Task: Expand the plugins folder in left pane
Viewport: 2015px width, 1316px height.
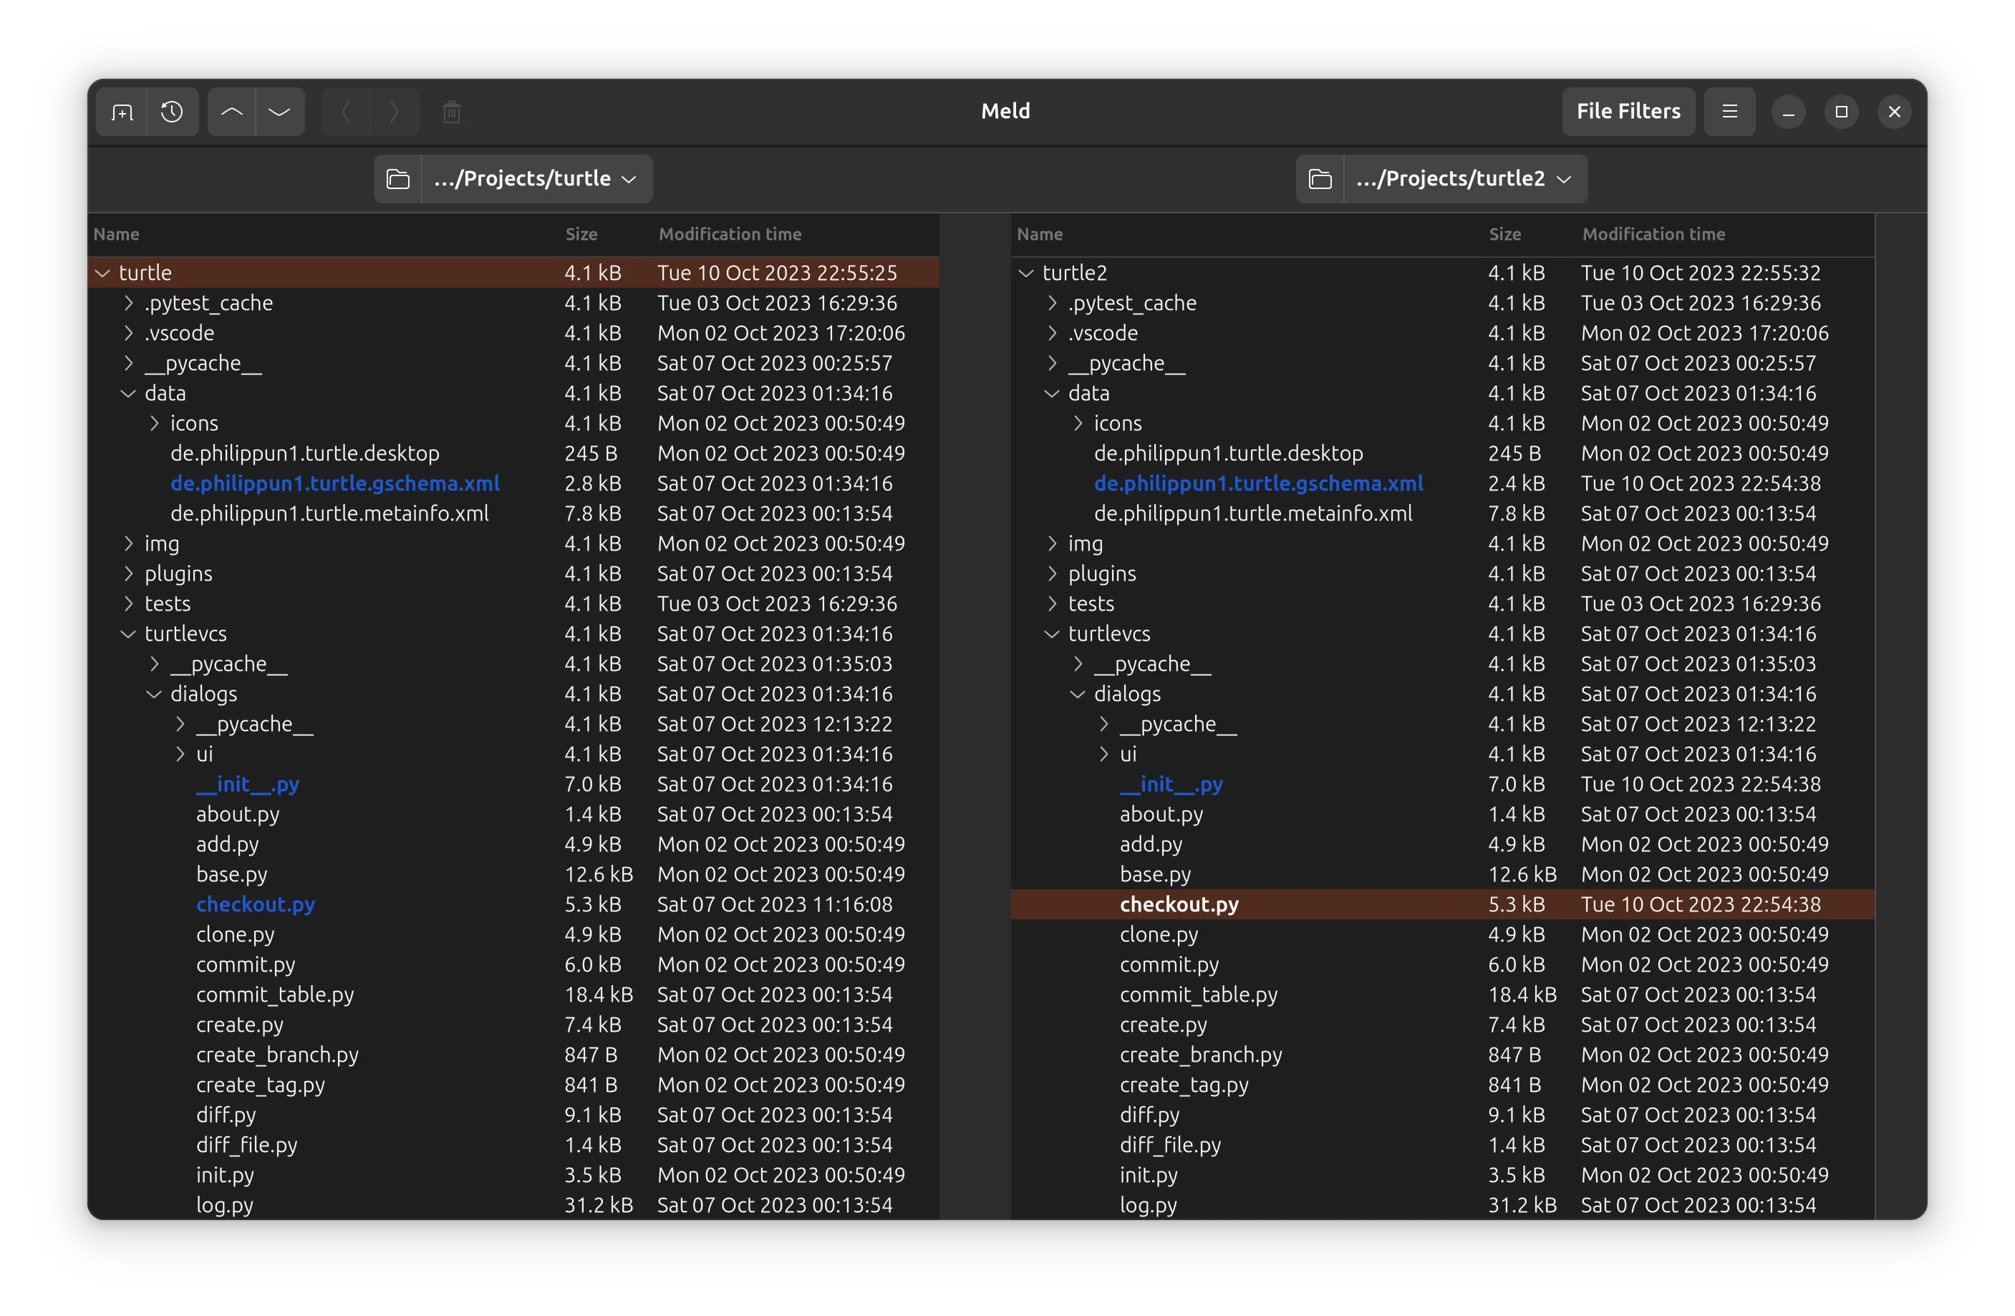Action: pos(128,574)
